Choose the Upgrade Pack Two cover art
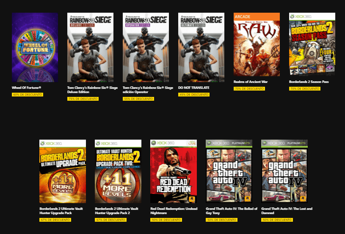Screen dimensions: 345x234 [118, 171]
